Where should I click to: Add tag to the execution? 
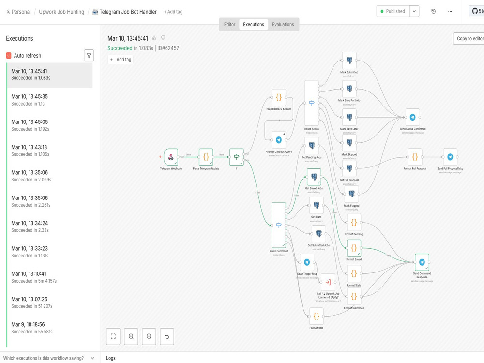coord(121,59)
